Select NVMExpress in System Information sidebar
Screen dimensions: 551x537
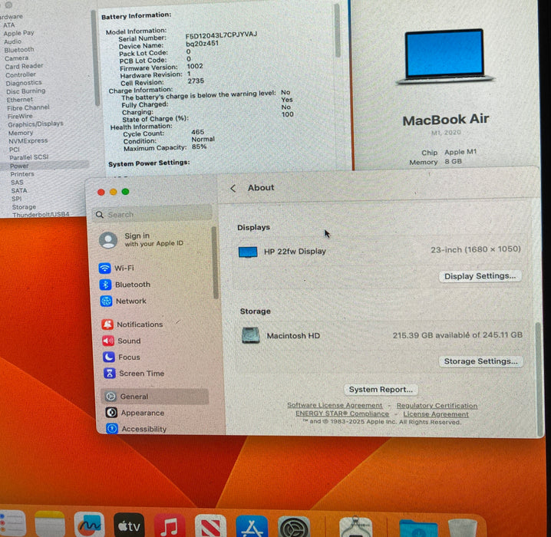click(28, 141)
